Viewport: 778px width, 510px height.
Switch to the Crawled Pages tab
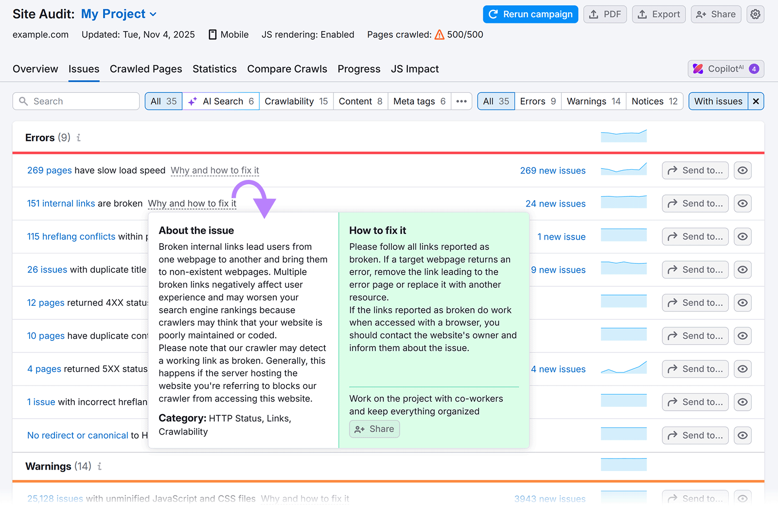click(146, 69)
